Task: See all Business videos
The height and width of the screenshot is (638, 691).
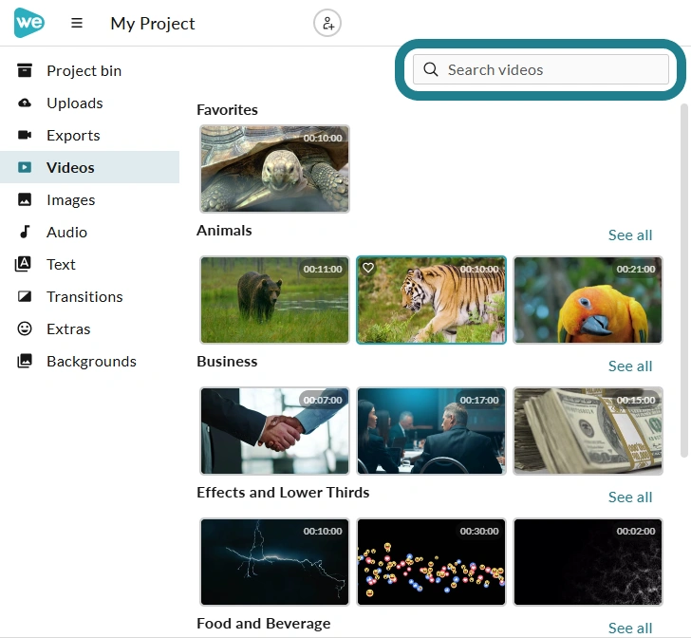Action: [630, 366]
